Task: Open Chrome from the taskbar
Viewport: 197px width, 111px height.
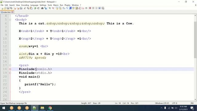Action: [50, 108]
